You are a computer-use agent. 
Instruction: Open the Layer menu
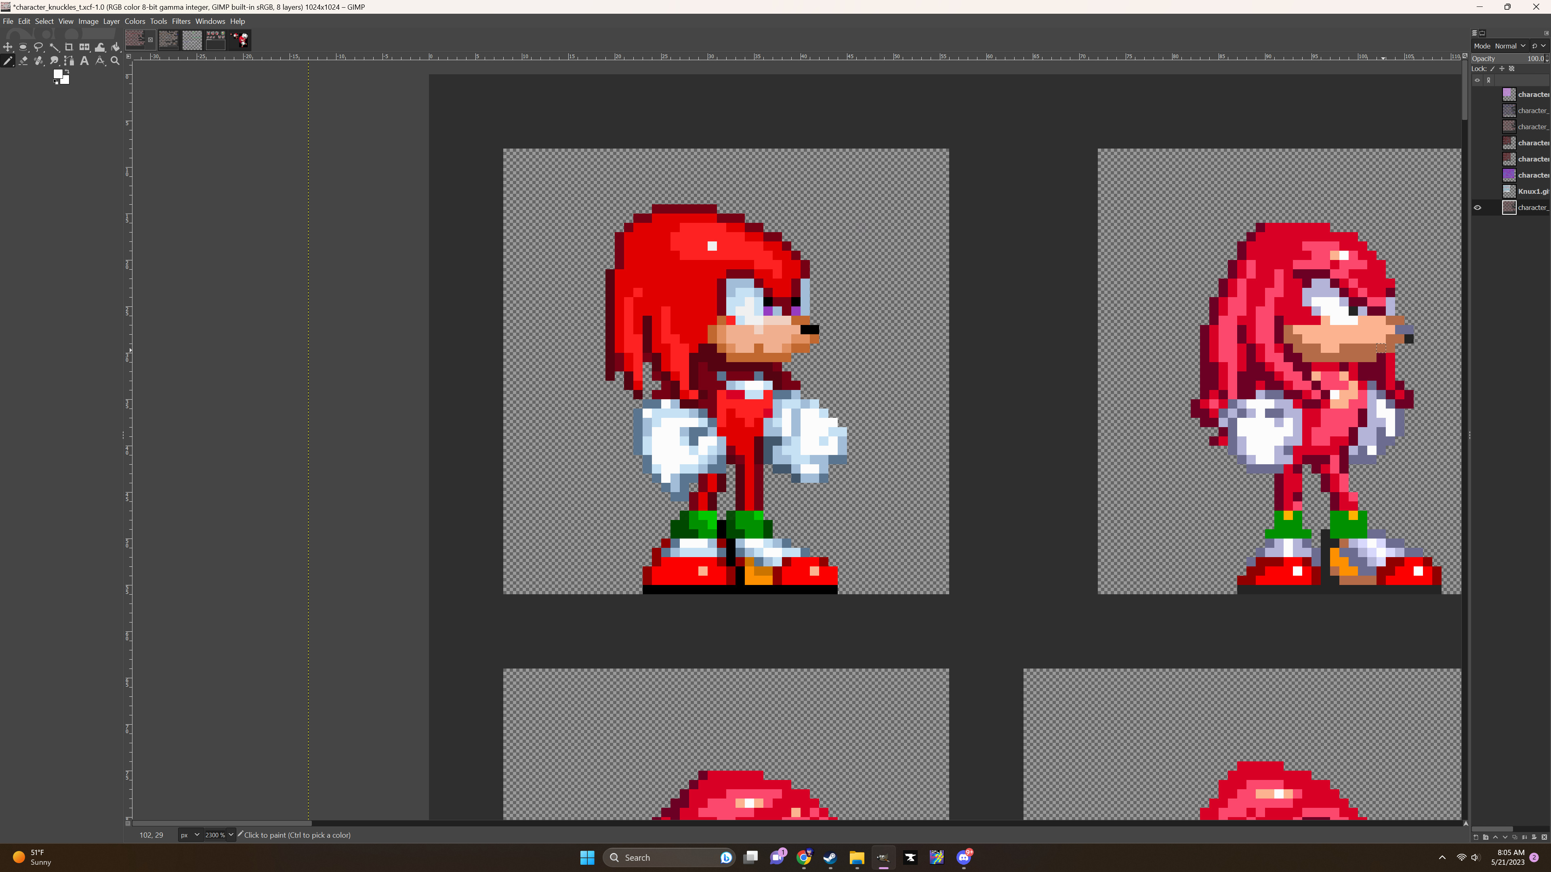point(111,21)
